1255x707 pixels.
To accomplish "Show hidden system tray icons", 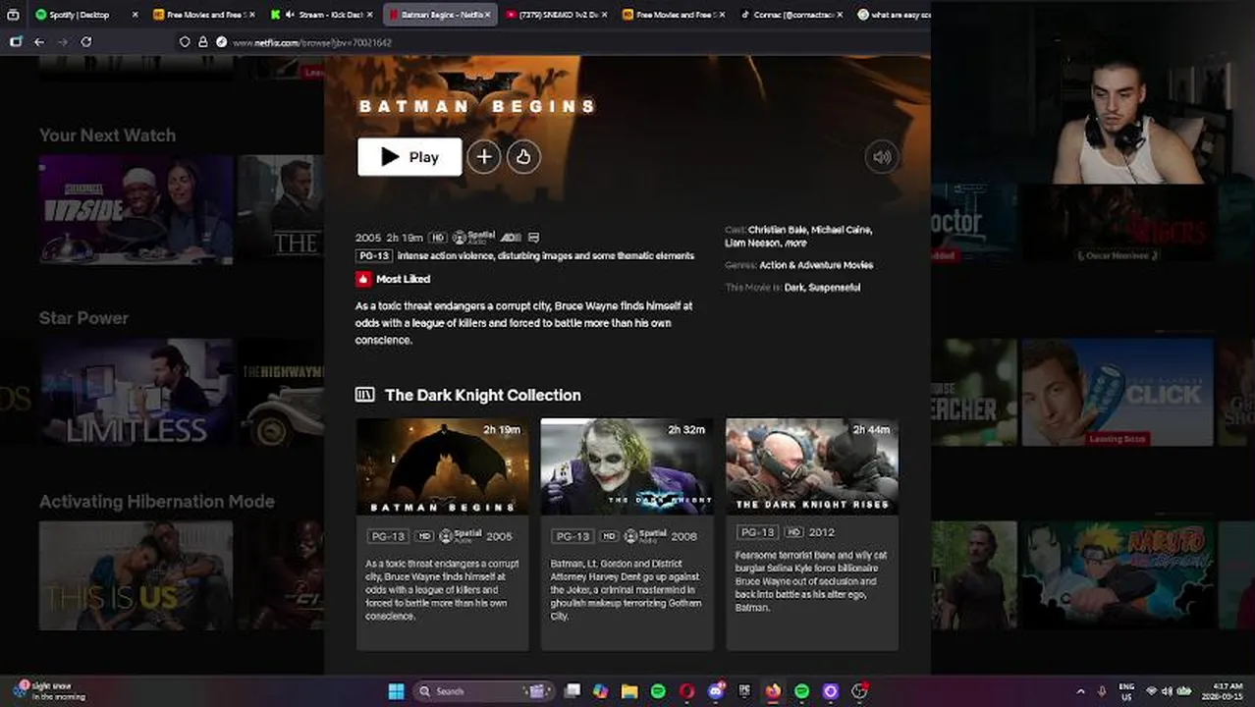I will [1080, 691].
